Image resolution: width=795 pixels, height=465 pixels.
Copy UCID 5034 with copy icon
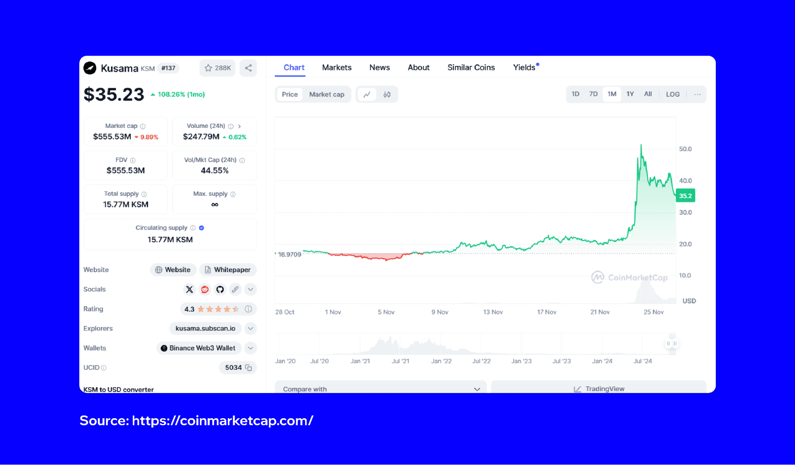click(249, 368)
